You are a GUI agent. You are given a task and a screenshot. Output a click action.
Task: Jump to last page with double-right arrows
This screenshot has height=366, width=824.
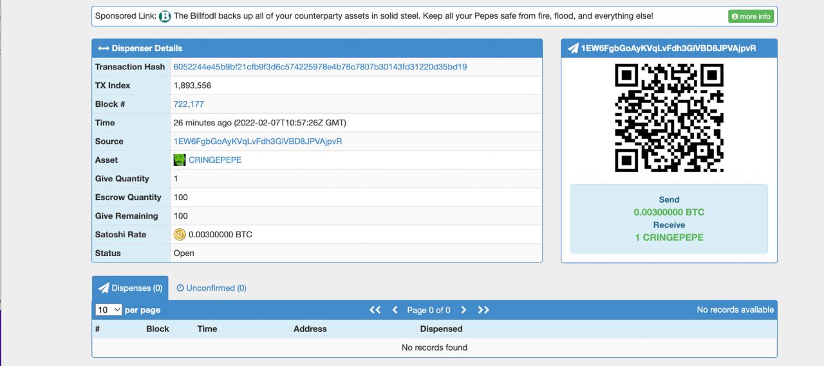point(483,310)
